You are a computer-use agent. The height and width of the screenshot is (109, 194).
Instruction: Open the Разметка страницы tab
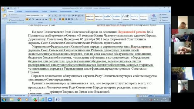pos(32,12)
